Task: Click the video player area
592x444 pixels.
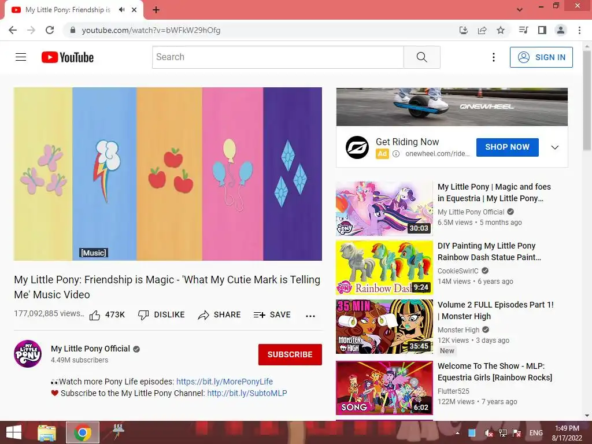Action: pos(168,173)
